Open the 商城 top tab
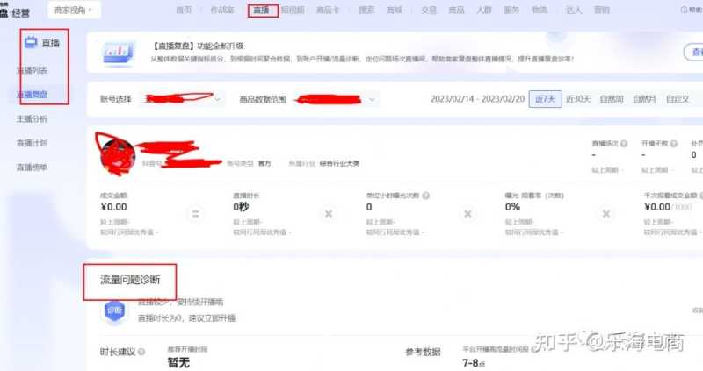The height and width of the screenshot is (371, 703). tap(394, 11)
